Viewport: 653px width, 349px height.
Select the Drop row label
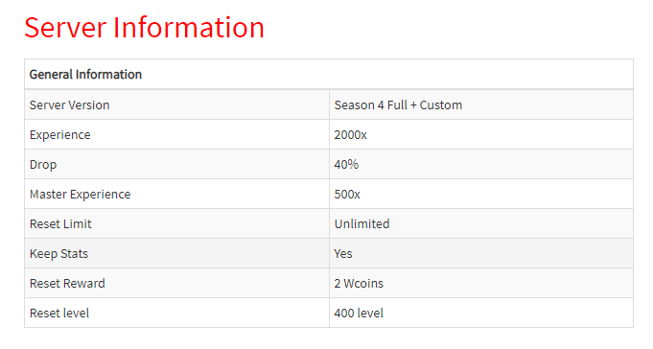pyautogui.click(x=43, y=165)
